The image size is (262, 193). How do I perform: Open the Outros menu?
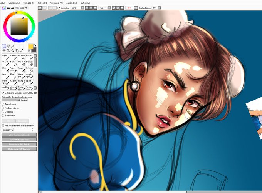[x=85, y=3]
